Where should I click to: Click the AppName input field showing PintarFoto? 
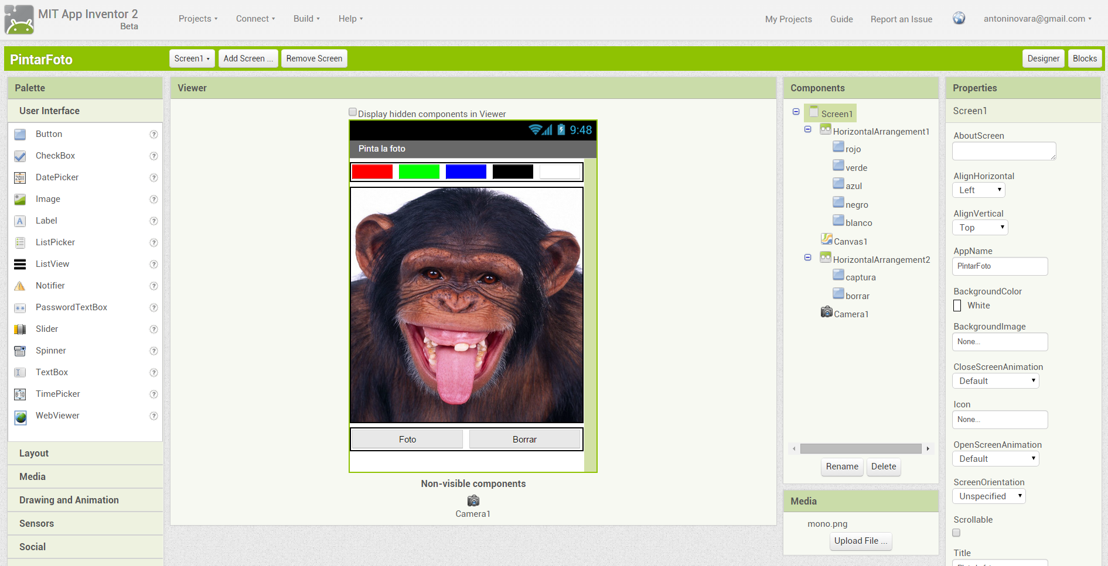(1000, 266)
